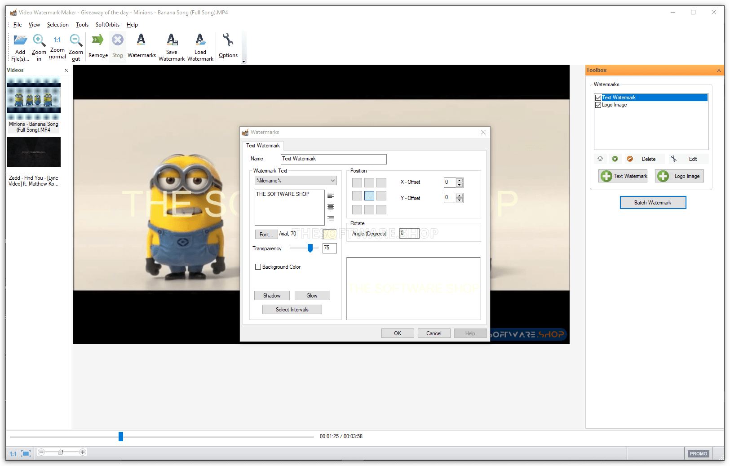730x466 pixels.
Task: Click the Transparency slider handle
Action: [x=310, y=248]
